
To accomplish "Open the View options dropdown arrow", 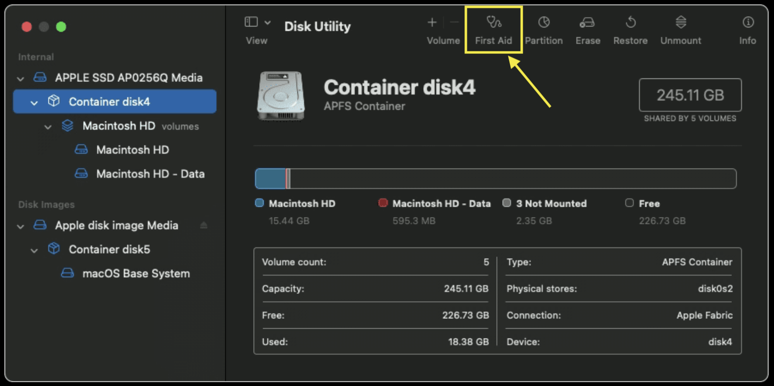I will [x=267, y=23].
